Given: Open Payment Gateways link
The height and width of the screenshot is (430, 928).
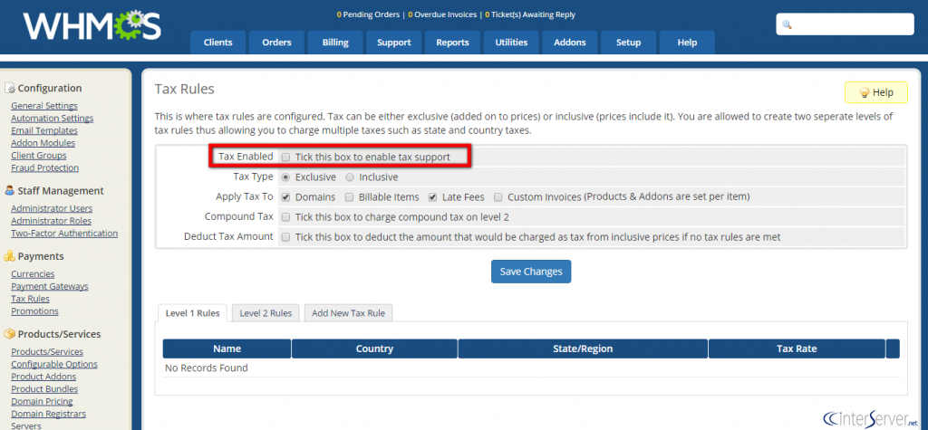Looking at the screenshot, I should [50, 287].
